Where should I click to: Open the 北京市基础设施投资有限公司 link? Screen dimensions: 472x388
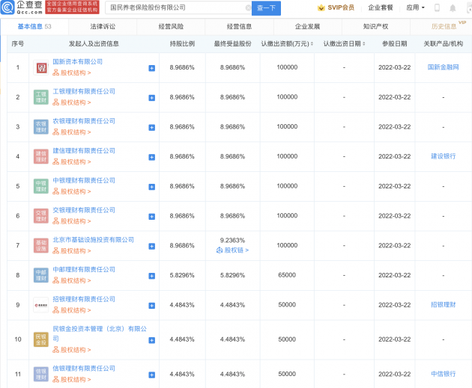point(94,240)
